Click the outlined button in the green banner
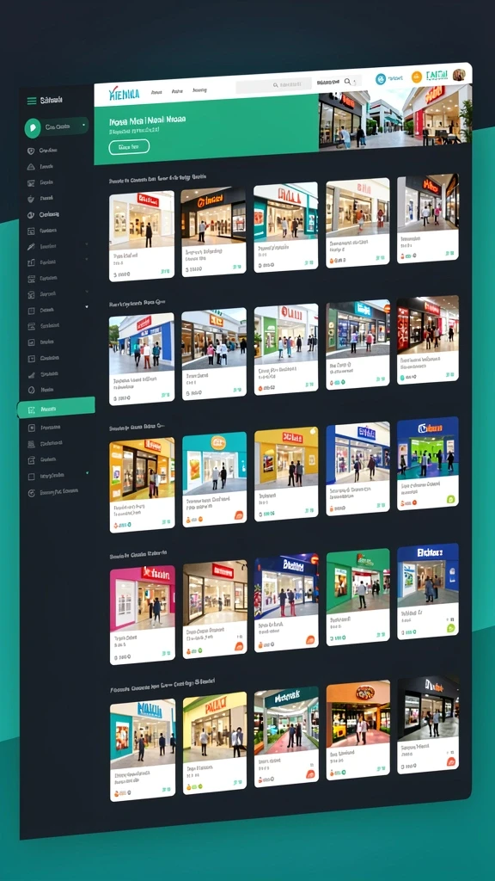This screenshot has width=495, height=881. (x=129, y=146)
